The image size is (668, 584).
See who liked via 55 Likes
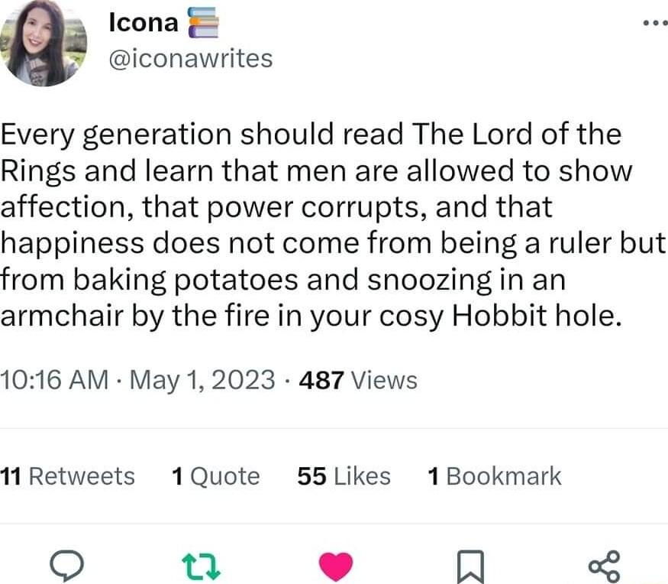point(344,475)
